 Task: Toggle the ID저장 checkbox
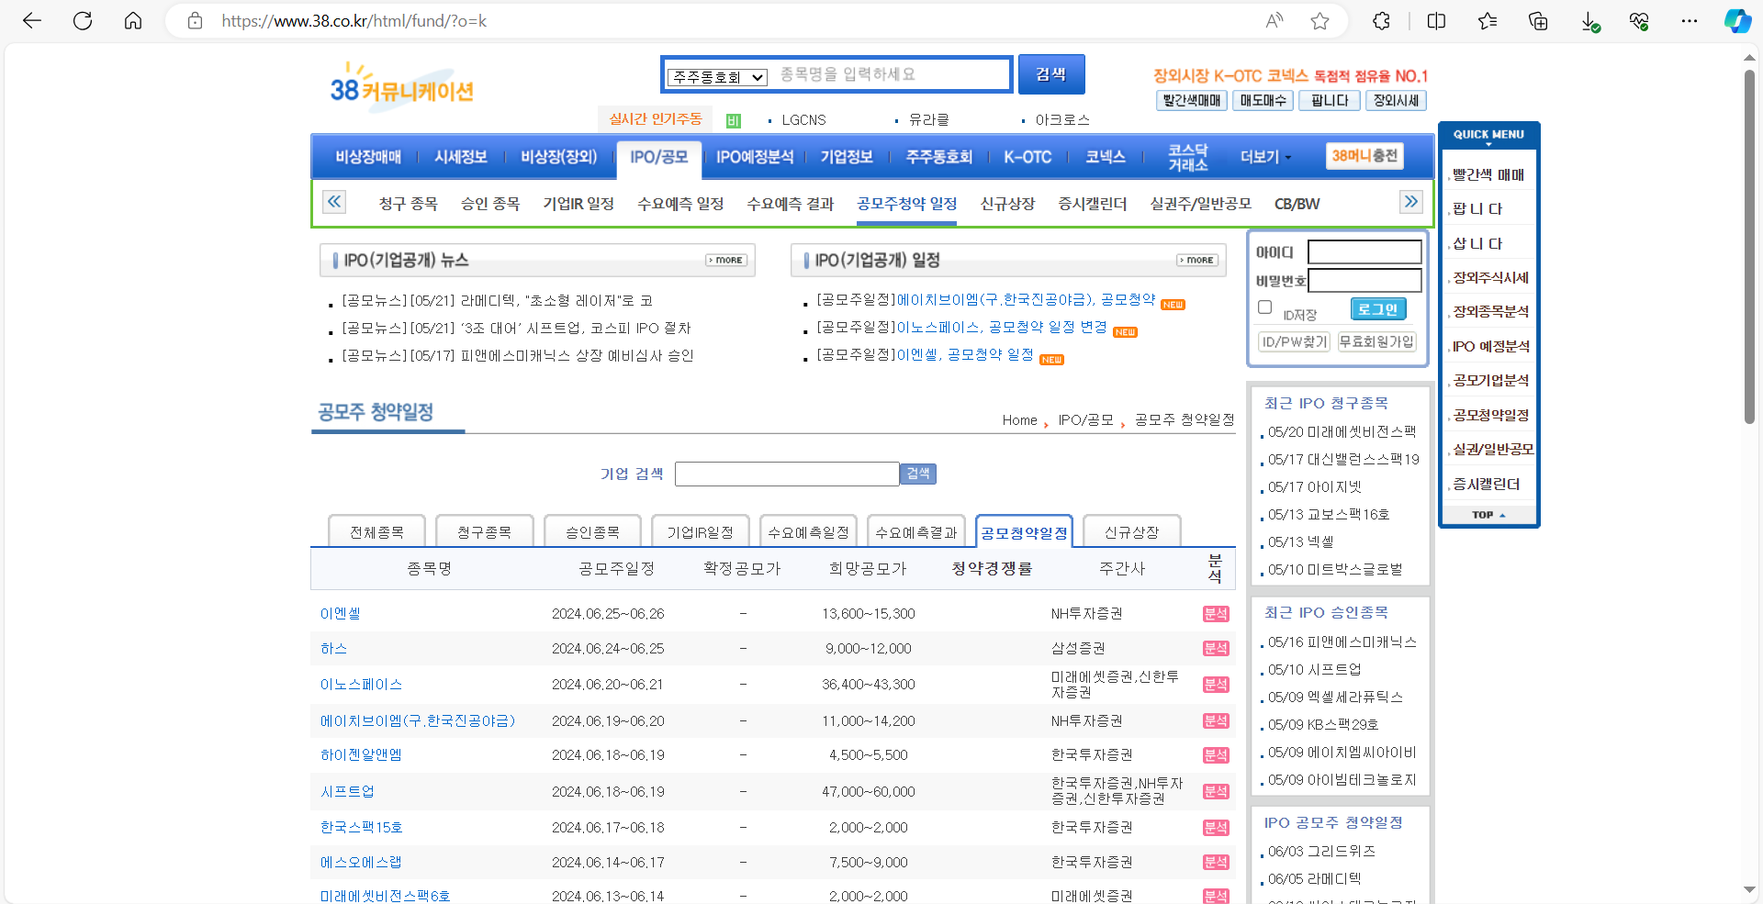click(1264, 307)
